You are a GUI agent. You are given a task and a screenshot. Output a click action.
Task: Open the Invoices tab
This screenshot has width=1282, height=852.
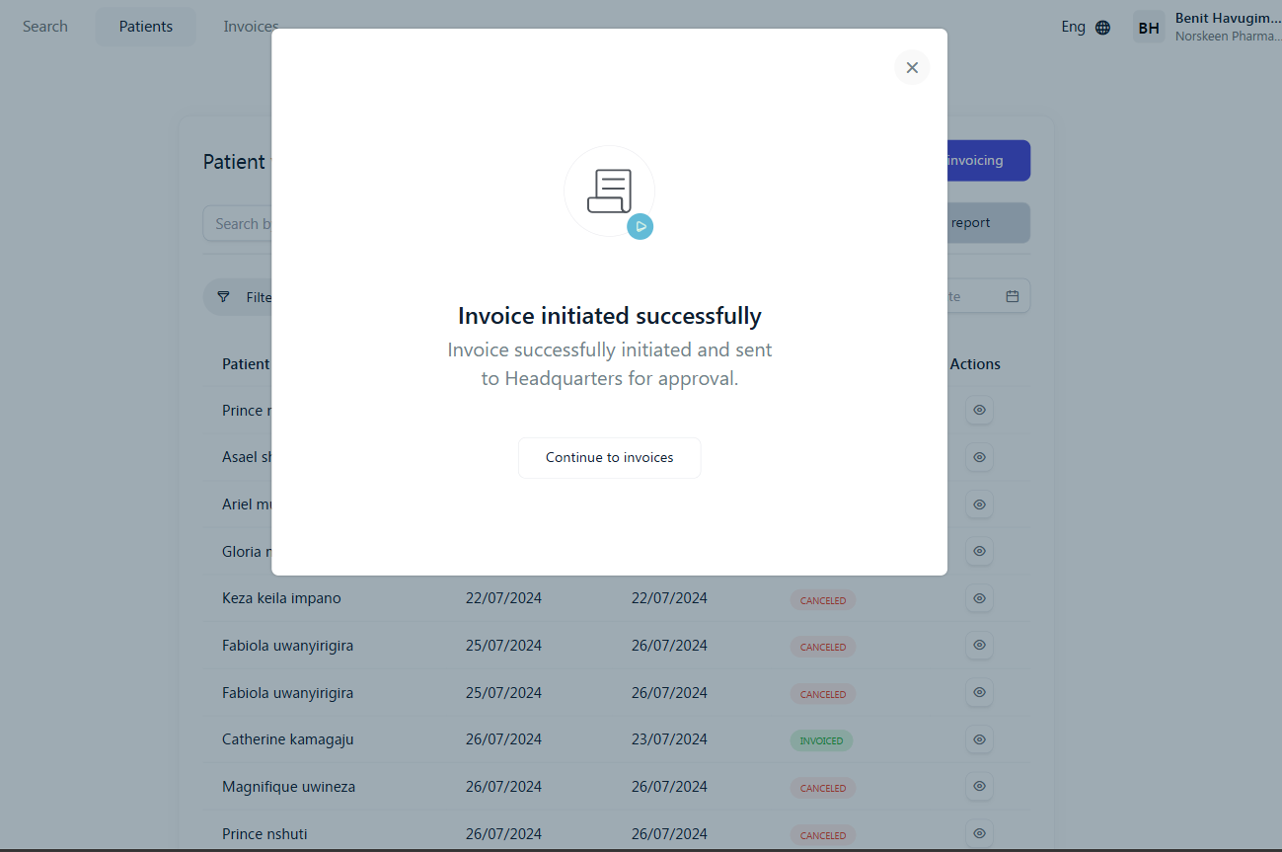[x=251, y=27]
